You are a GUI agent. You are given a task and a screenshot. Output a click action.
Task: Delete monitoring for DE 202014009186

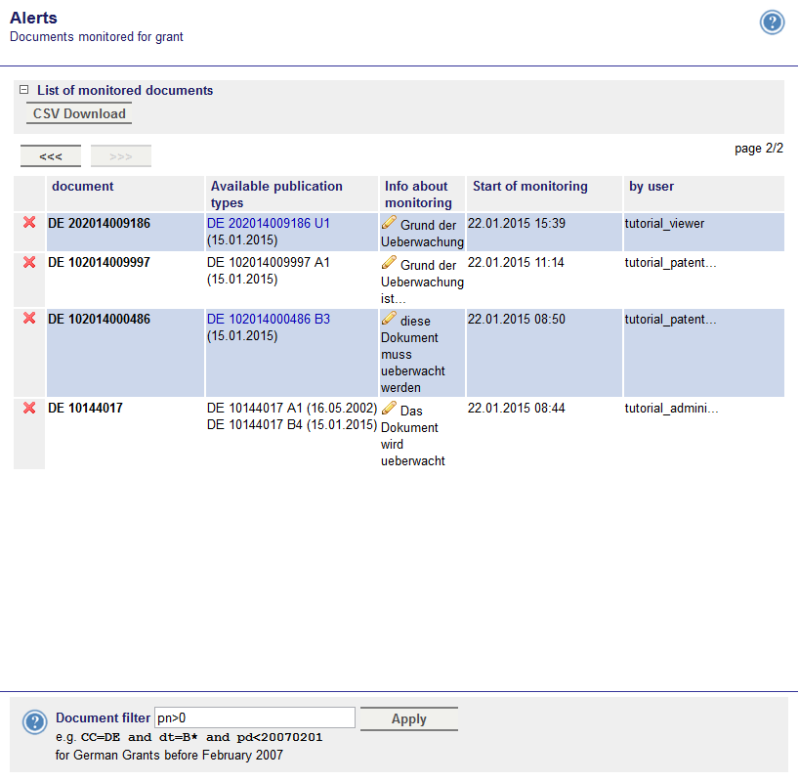point(29,223)
